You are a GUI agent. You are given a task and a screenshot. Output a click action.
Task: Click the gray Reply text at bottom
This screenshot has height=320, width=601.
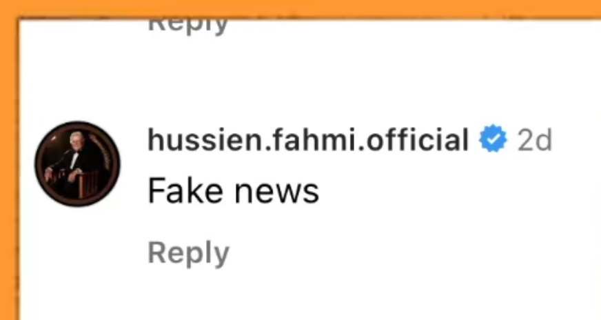(x=189, y=254)
